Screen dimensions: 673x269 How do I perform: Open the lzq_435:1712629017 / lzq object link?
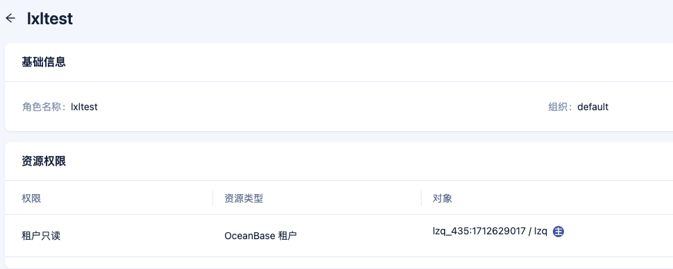coord(490,232)
